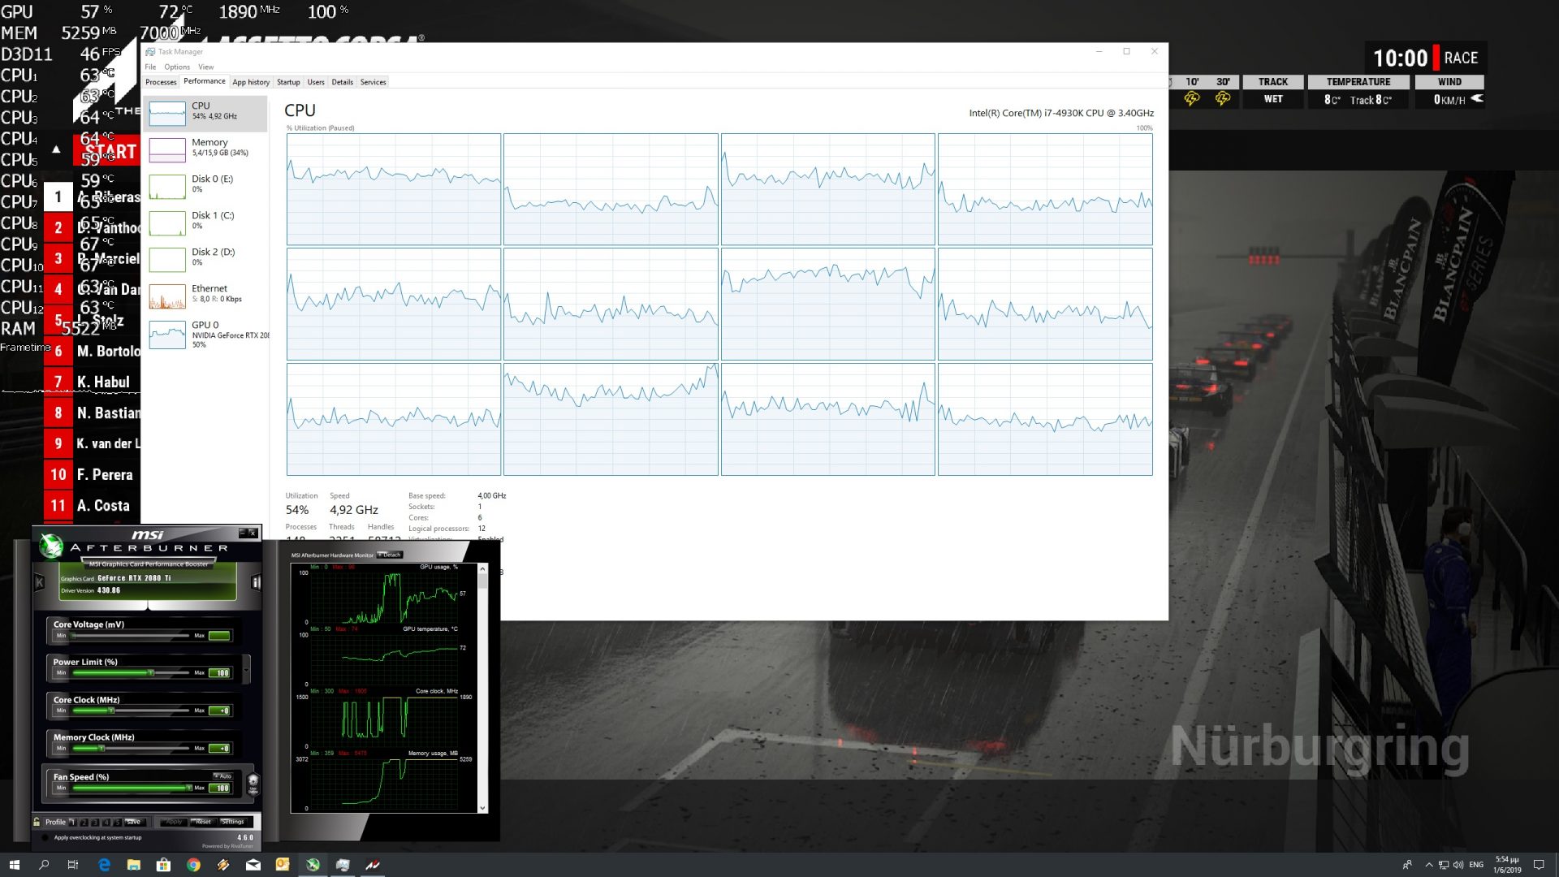Detach the Afterburner hardware monitor
1559x877 pixels.
click(x=391, y=555)
